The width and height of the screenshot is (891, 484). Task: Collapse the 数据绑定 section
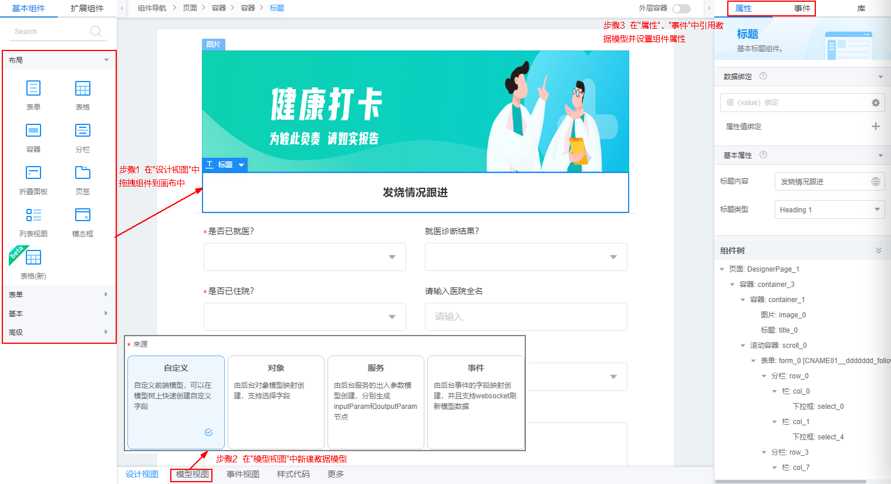(880, 77)
